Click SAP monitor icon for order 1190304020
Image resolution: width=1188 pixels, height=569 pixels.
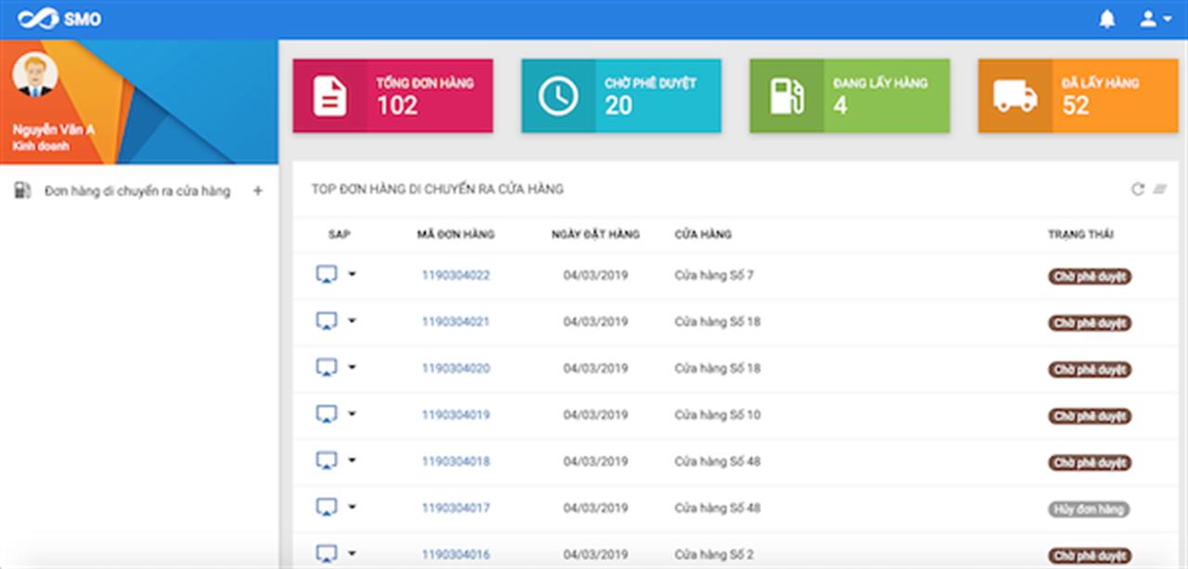(x=326, y=368)
